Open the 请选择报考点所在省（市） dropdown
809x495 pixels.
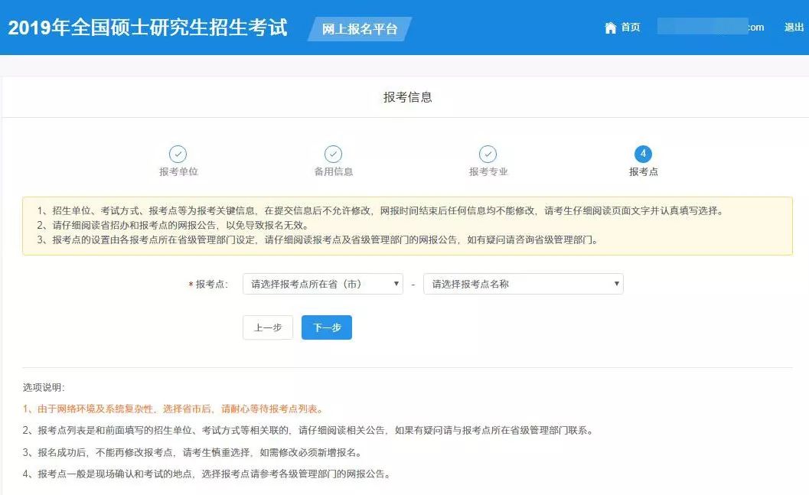322,284
